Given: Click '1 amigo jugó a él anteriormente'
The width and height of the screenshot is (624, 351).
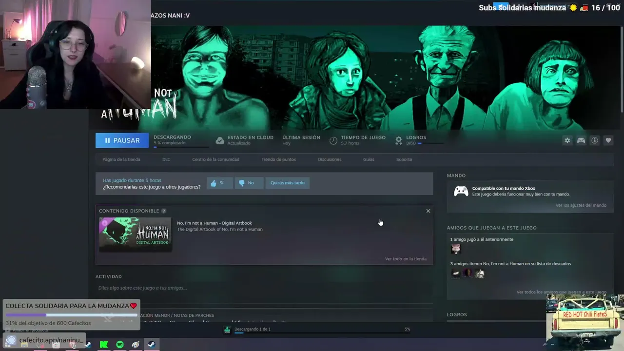Looking at the screenshot, I should click(482, 239).
